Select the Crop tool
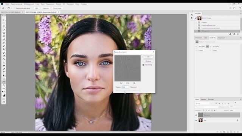The height and width of the screenshot is (136, 242). [4, 33]
